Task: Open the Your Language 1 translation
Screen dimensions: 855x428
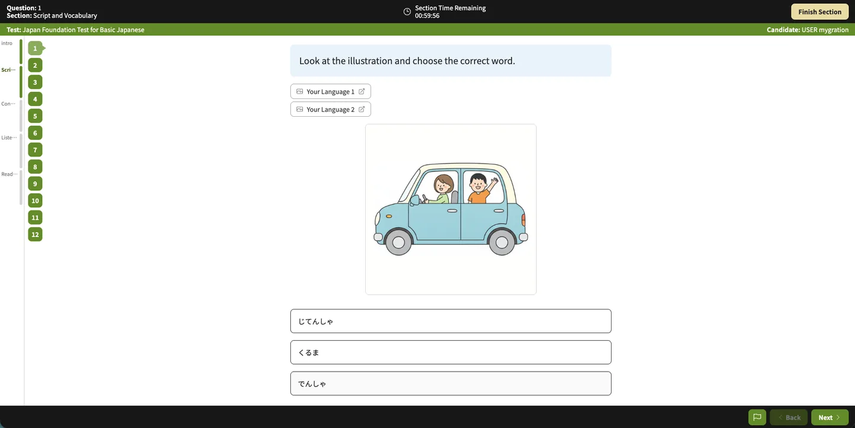Action: point(331,91)
